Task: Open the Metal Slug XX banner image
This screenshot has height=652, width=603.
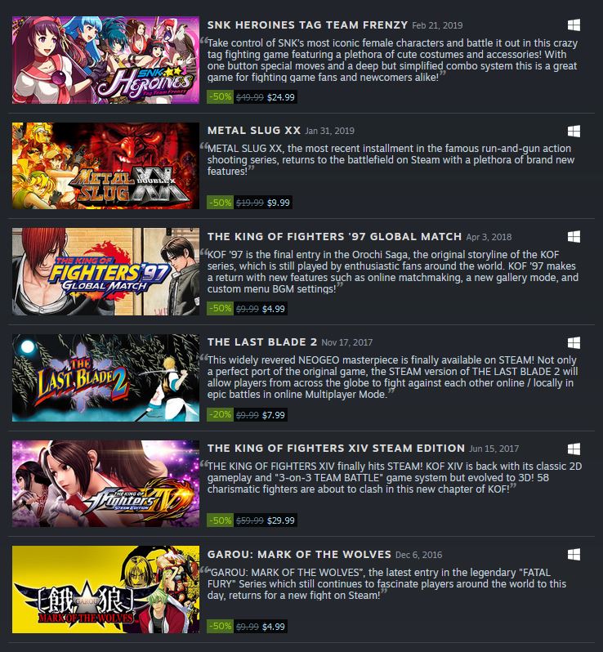Action: 105,166
